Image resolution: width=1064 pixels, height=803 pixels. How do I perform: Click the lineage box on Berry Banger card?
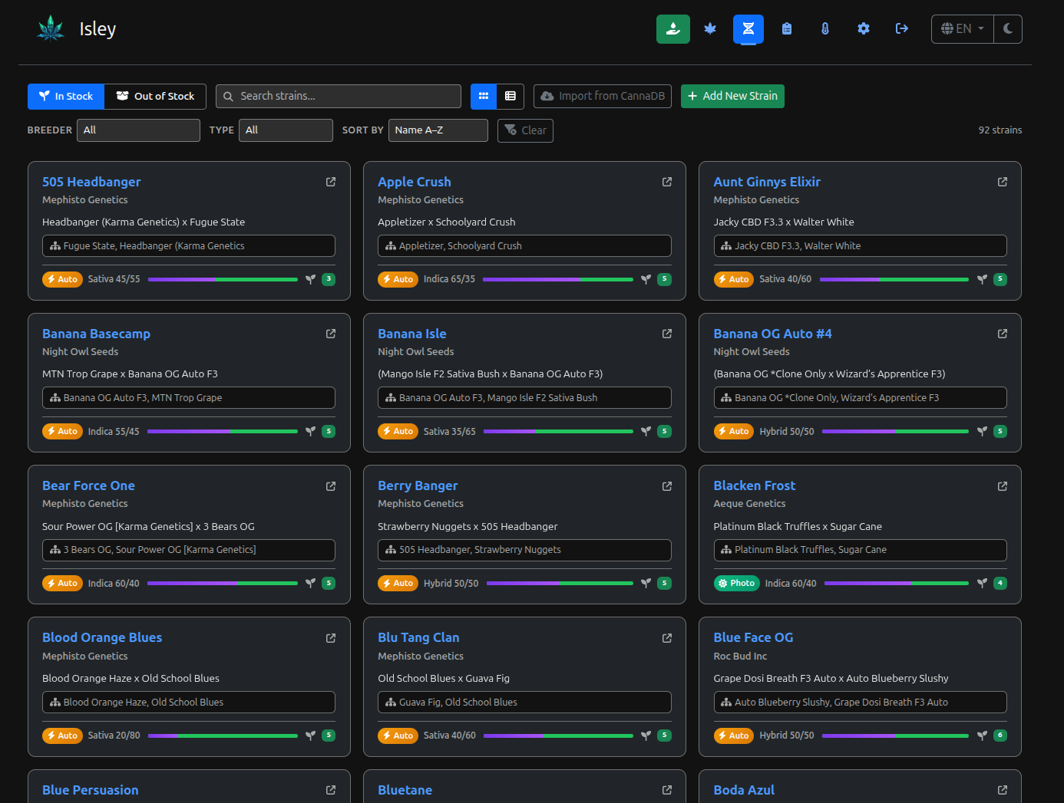(524, 550)
